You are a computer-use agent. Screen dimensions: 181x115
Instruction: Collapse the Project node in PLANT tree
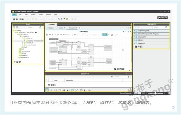coord(14,30)
